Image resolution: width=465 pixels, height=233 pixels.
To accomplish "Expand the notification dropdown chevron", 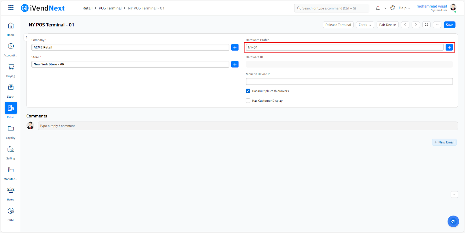I will [x=385, y=8].
